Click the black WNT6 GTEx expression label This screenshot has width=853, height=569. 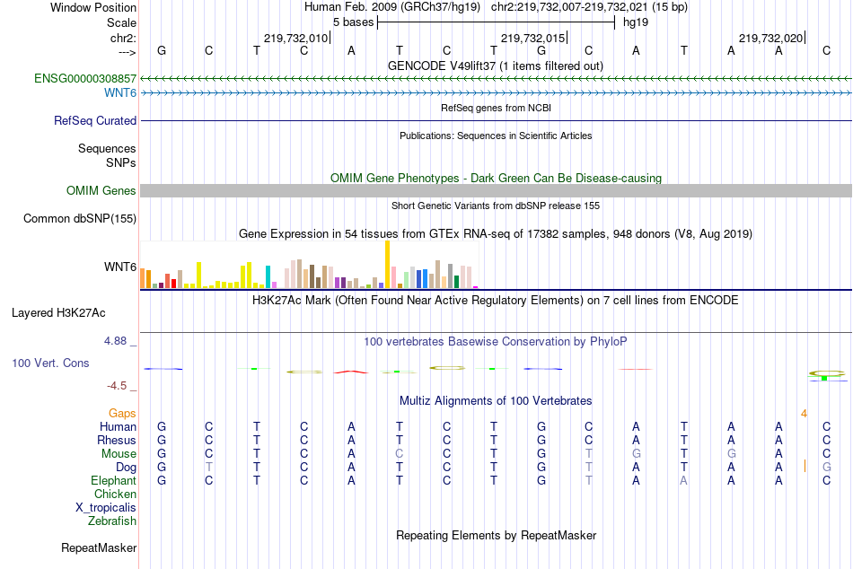[x=120, y=267]
